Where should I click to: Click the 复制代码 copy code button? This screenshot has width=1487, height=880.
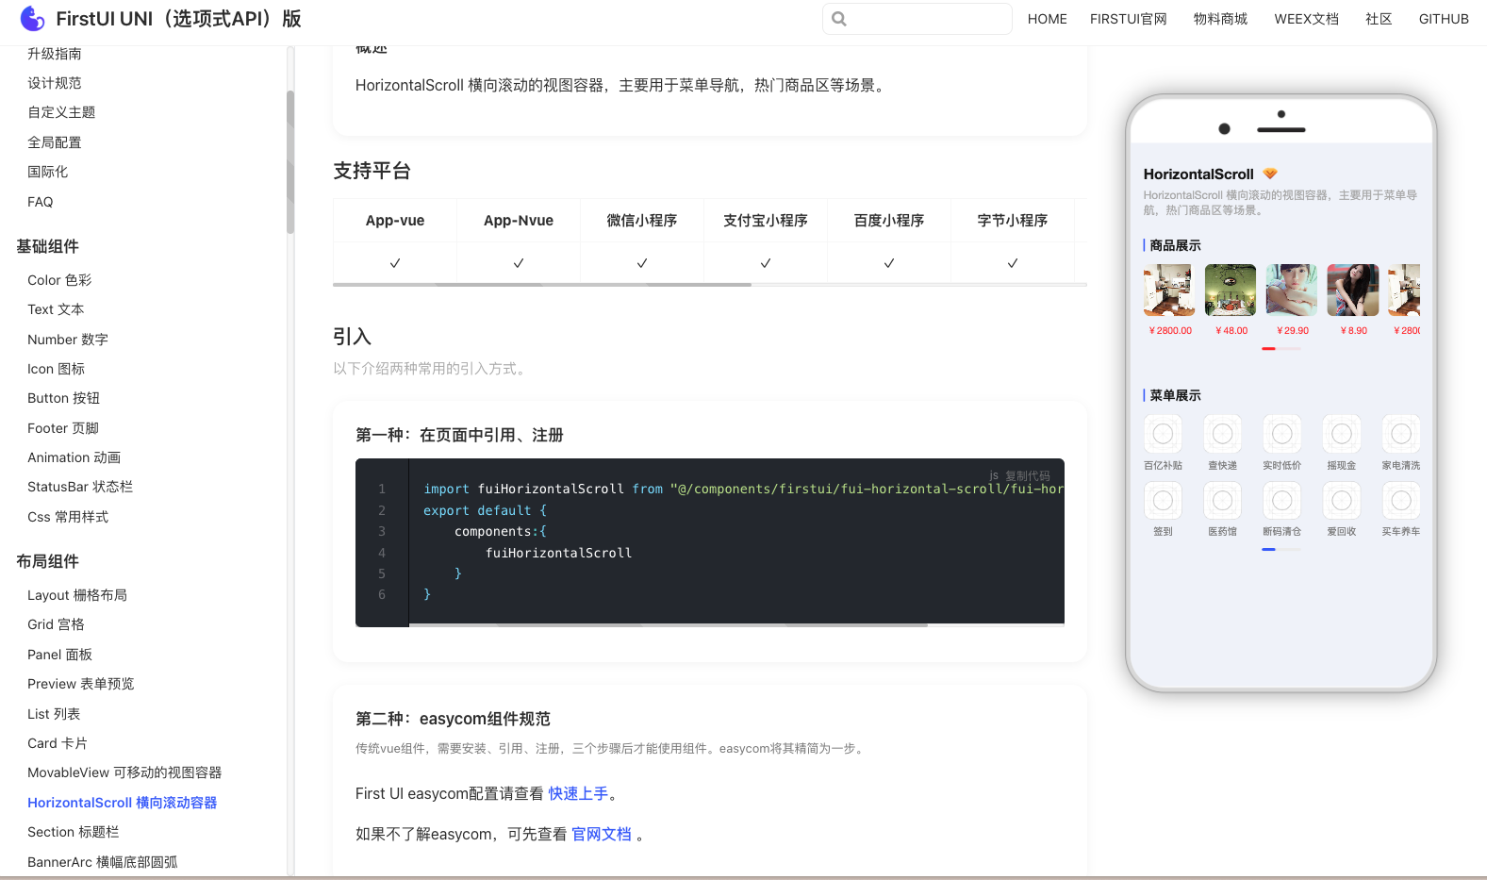[x=1027, y=475]
